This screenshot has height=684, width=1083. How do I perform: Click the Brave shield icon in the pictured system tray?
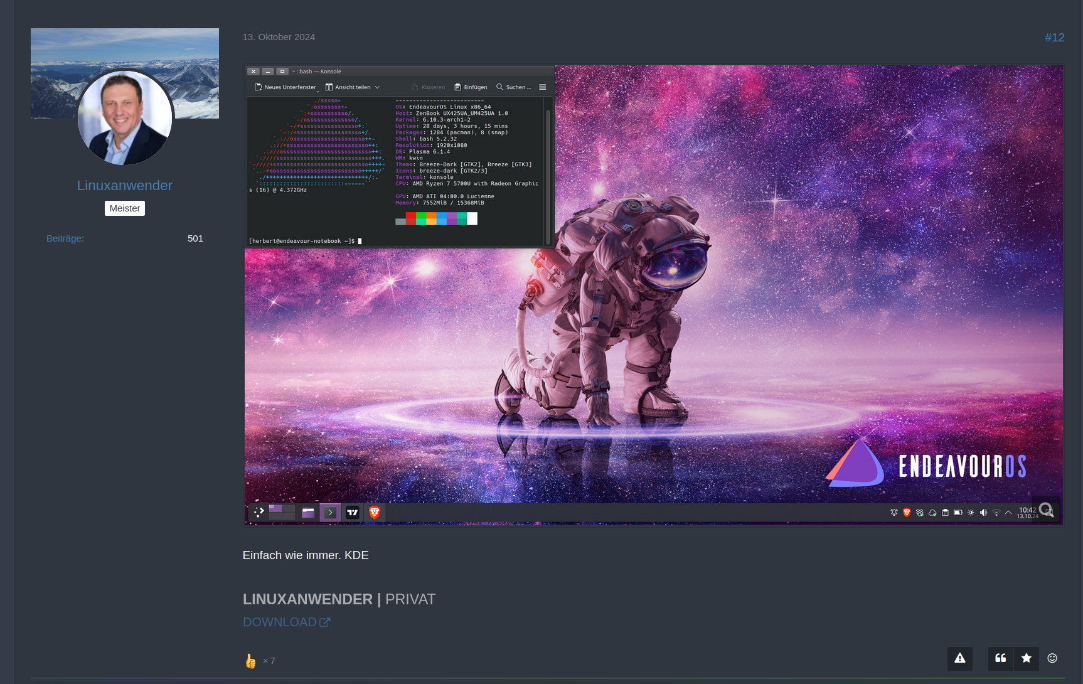[x=907, y=513]
